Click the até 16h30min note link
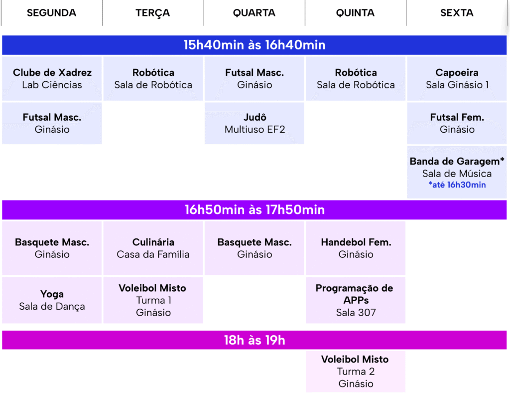 coord(457,185)
